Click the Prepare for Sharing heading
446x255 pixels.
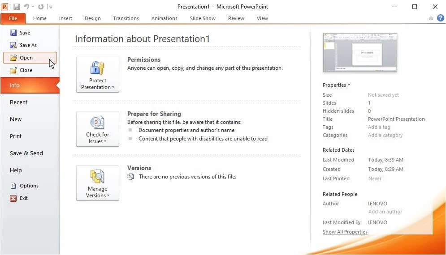(x=154, y=114)
